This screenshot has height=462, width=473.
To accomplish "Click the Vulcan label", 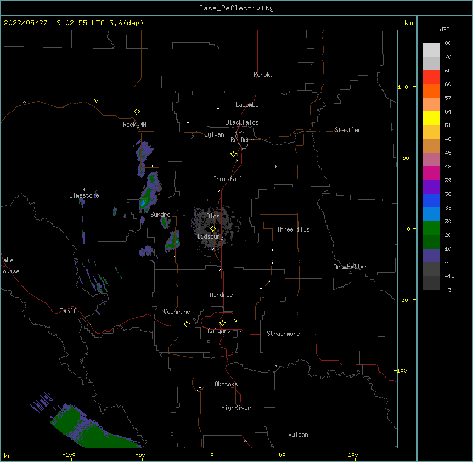I will pos(298,435).
